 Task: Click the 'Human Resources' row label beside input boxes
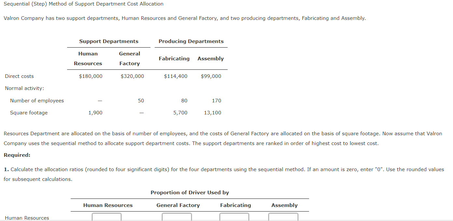(x=27, y=218)
